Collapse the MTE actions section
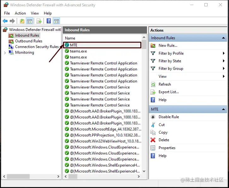 click(223, 109)
